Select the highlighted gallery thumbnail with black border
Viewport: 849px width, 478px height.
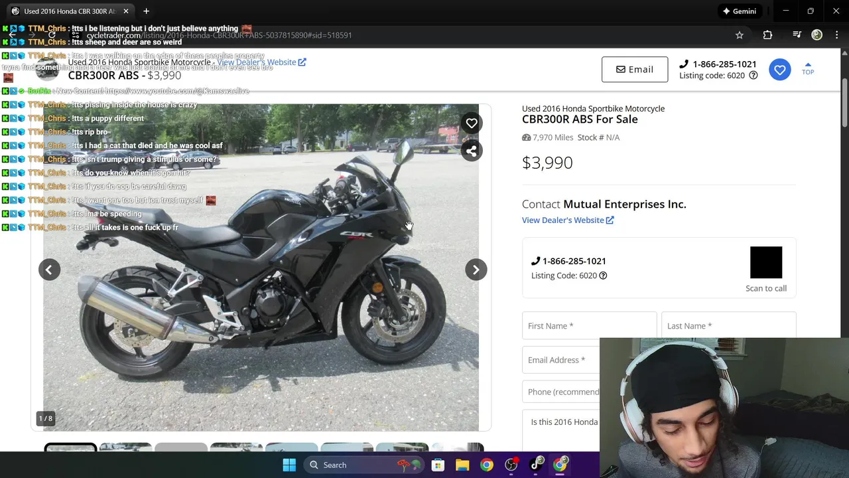tap(70, 447)
